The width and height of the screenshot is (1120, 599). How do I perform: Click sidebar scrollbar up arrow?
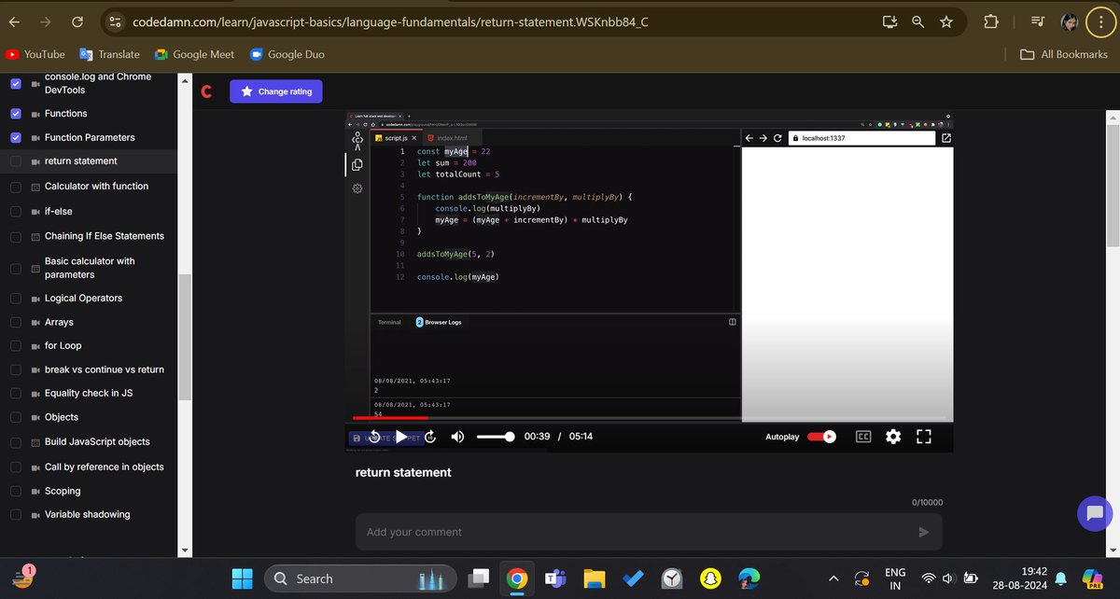[184, 79]
